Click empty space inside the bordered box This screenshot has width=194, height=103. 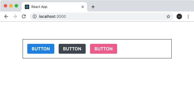[x=144, y=49]
